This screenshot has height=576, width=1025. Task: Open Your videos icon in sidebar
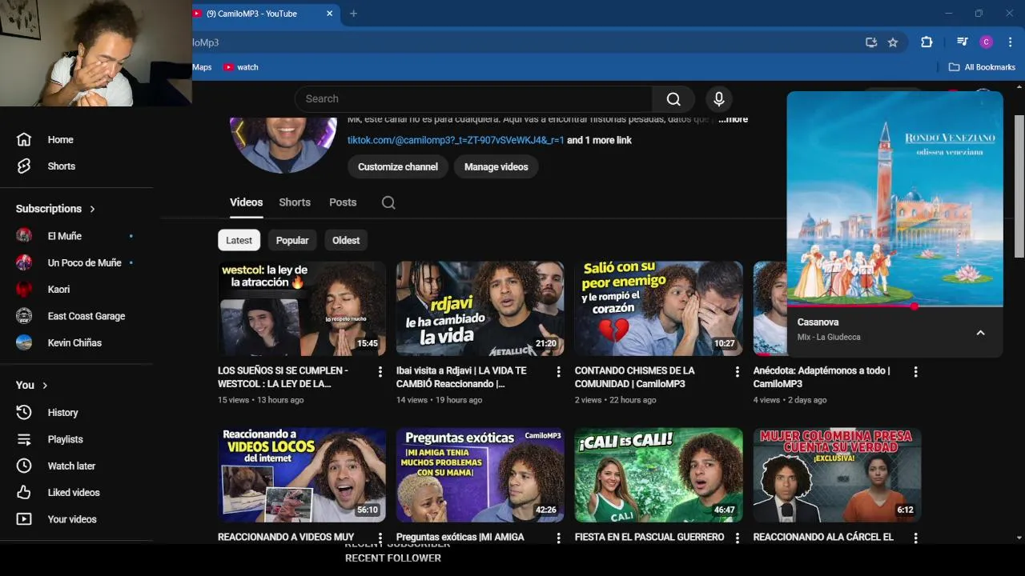(24, 519)
